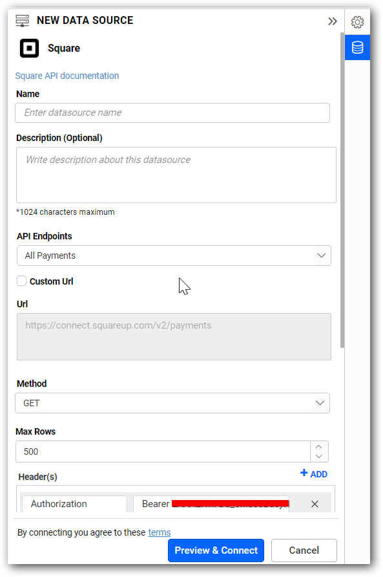Viewport: 383px width, 577px height.
Task: Collapse the panel with double chevron icon
Action: click(x=332, y=21)
